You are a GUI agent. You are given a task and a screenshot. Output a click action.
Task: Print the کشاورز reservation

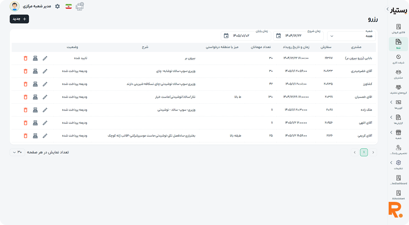tap(35, 84)
